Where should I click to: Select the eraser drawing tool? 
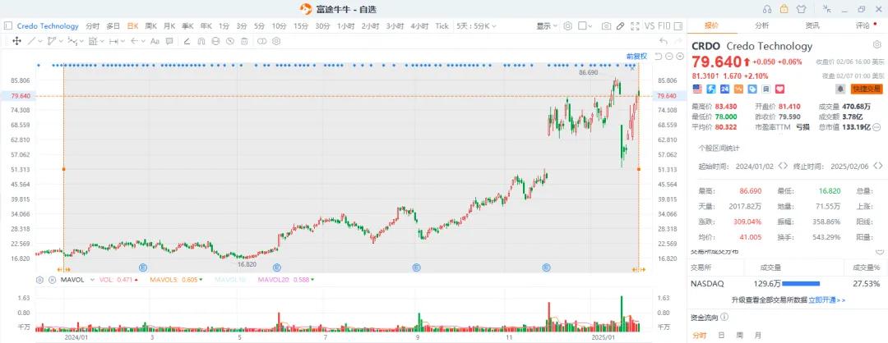tap(187, 41)
